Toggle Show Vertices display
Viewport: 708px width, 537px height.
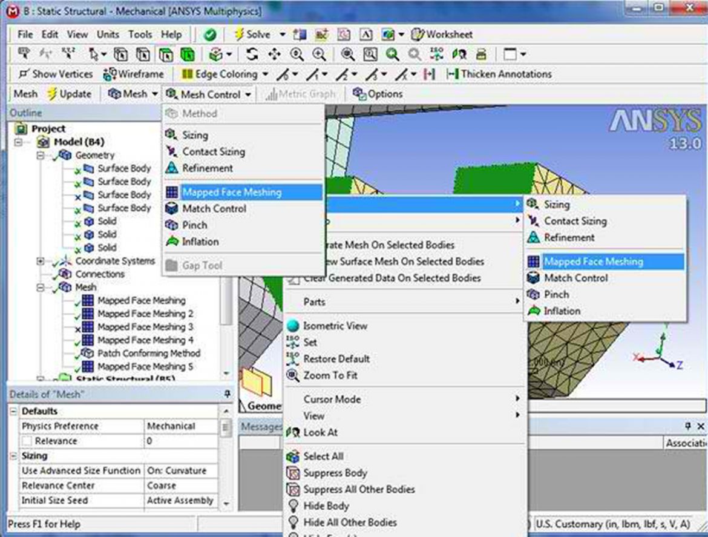click(57, 74)
